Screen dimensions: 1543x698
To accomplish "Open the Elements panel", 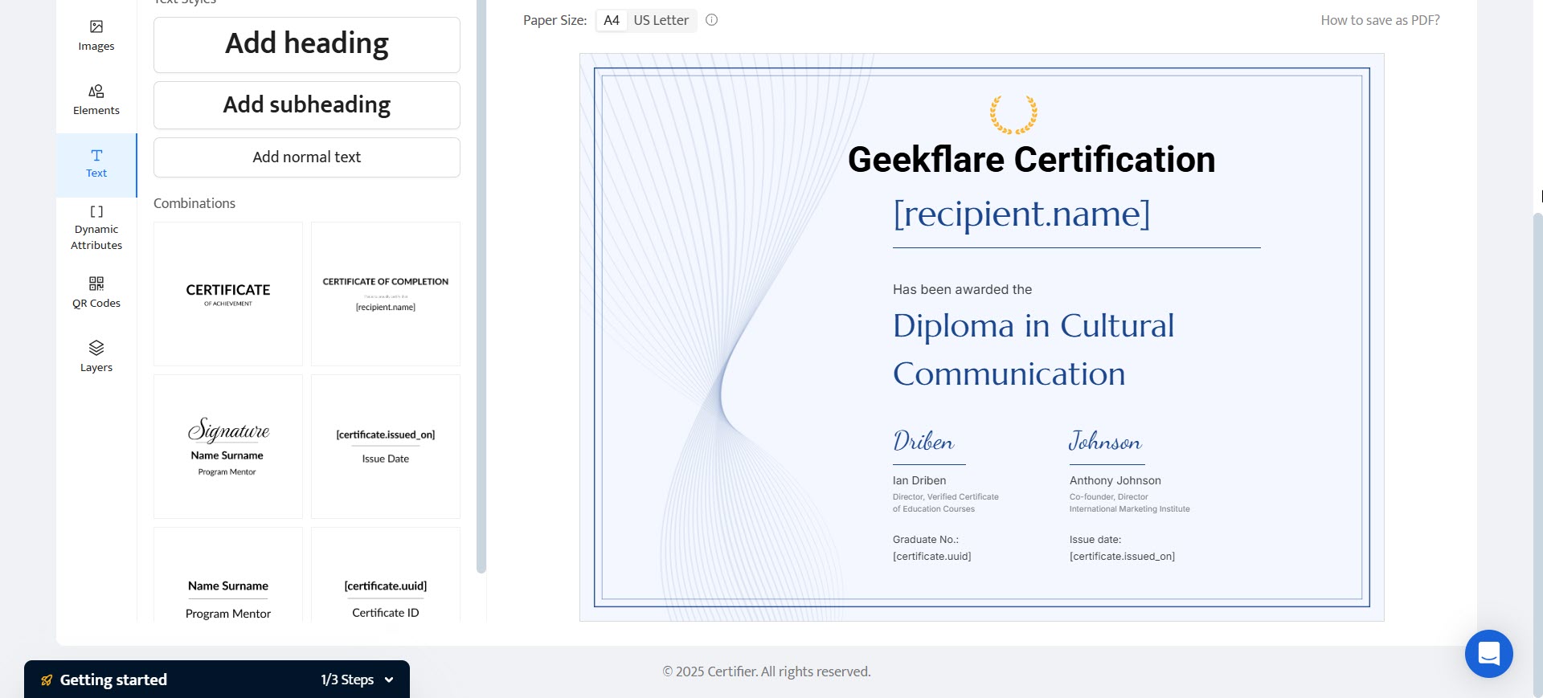I will pos(96,100).
